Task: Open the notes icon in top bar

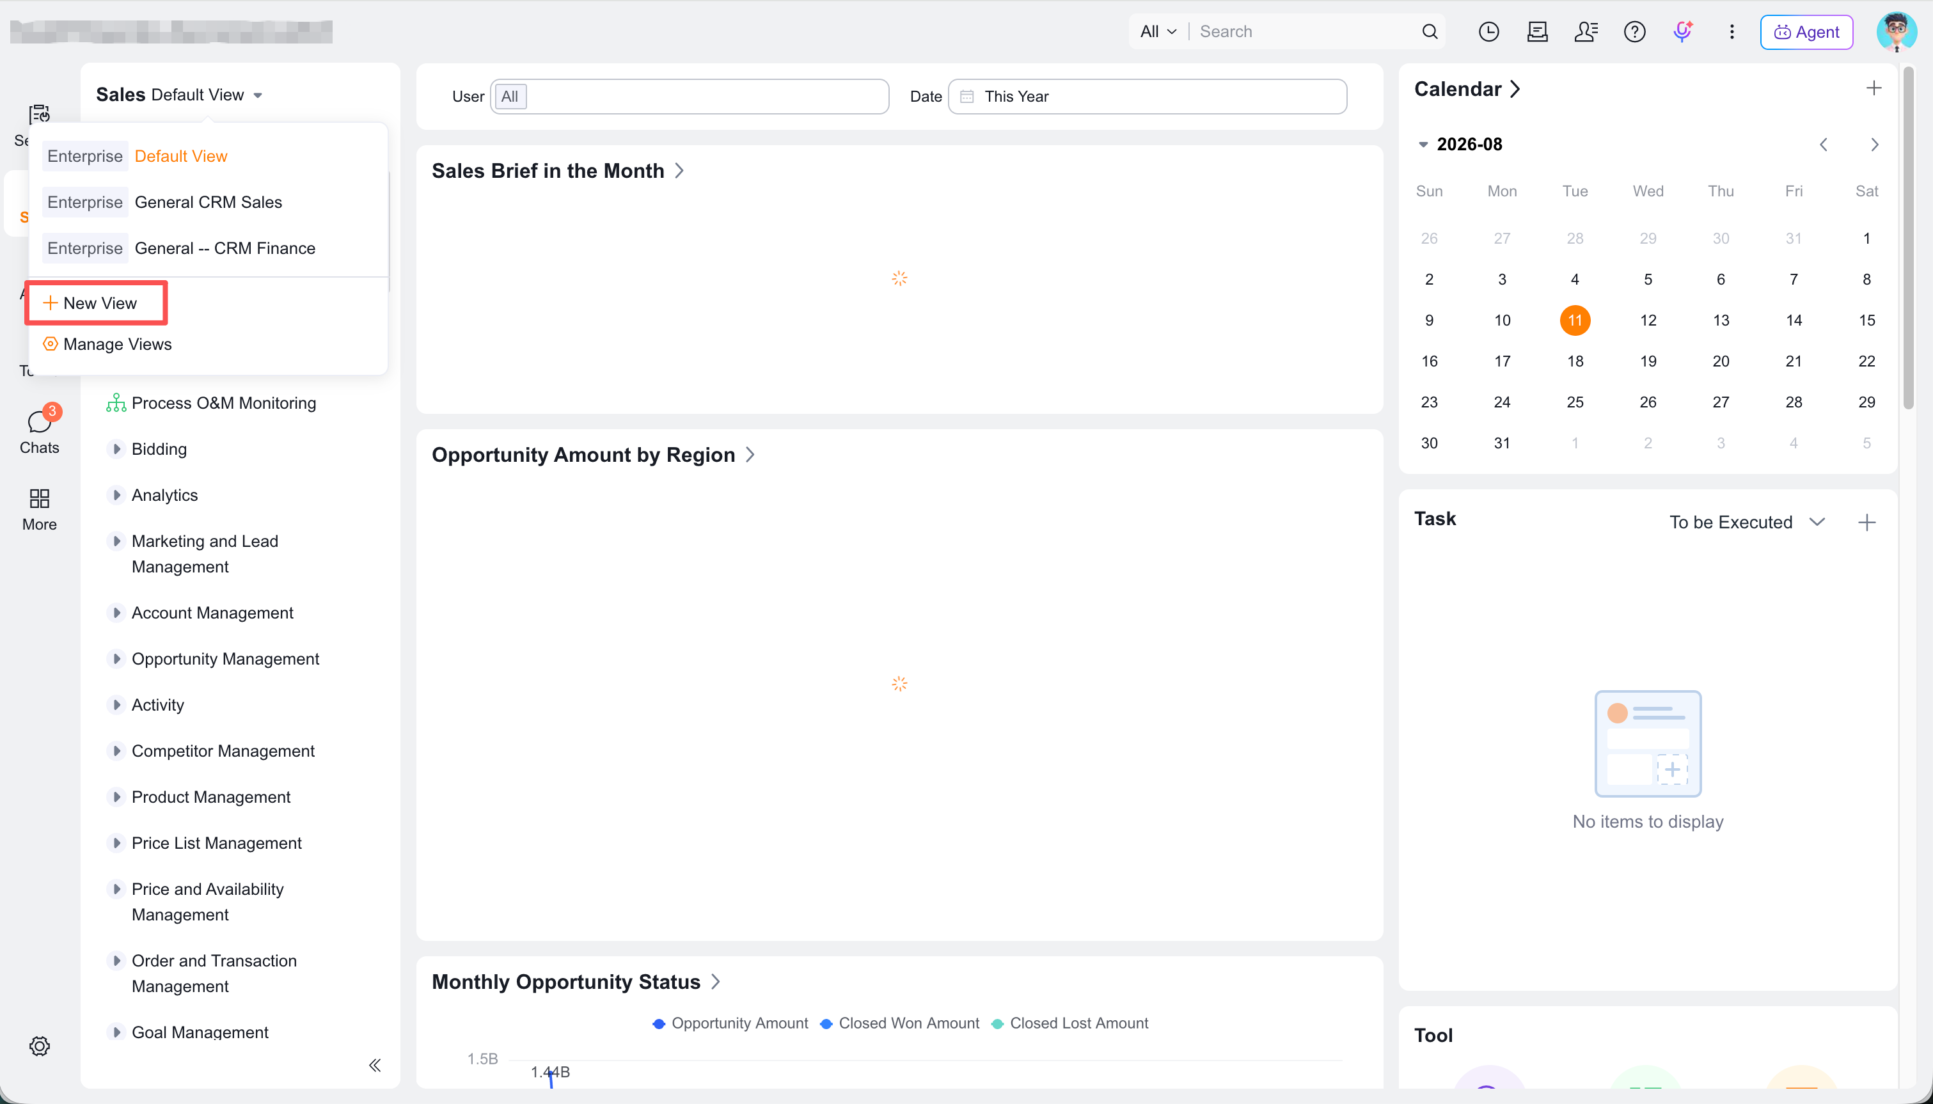Action: point(1537,32)
